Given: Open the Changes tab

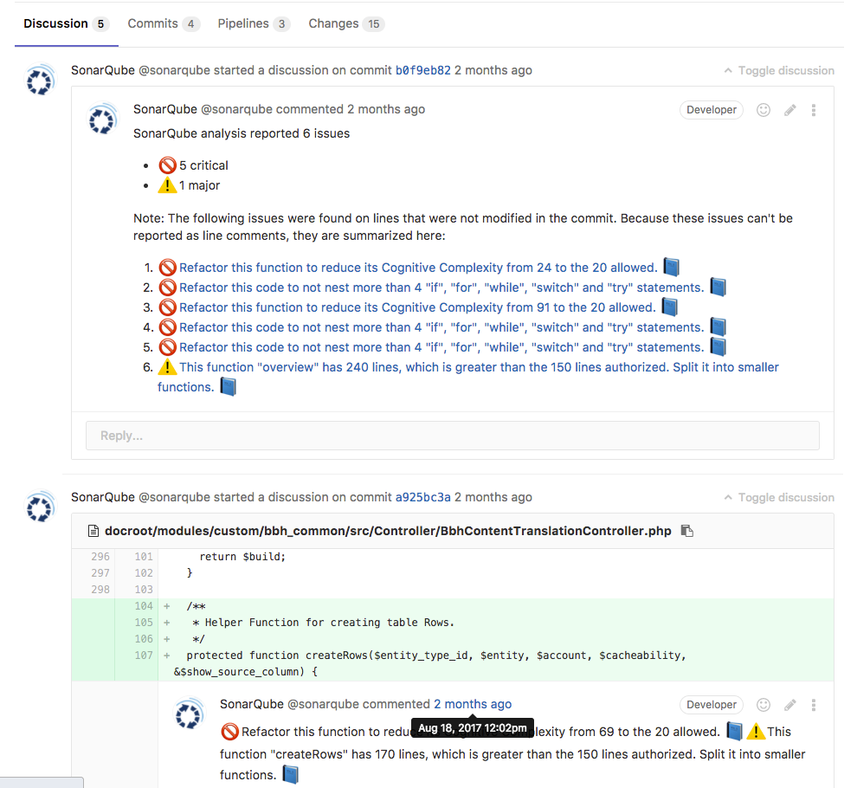Looking at the screenshot, I should click(333, 23).
